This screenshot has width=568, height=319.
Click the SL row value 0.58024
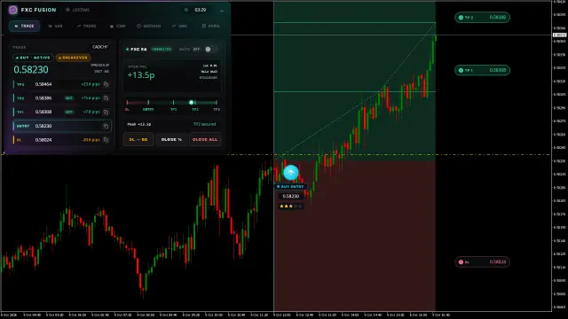click(x=43, y=140)
